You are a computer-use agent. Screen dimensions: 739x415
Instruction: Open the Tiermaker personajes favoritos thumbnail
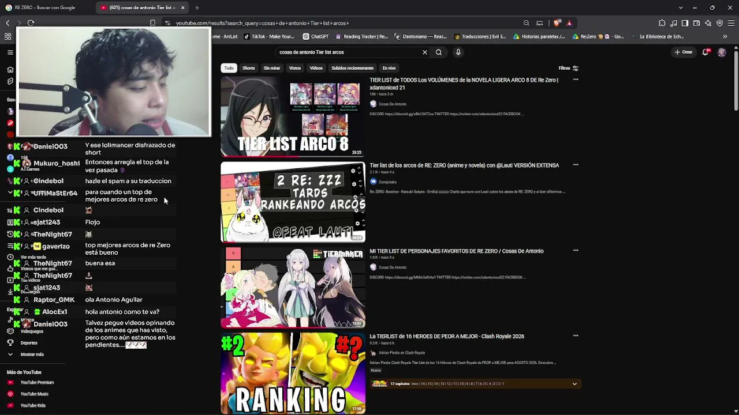[x=293, y=288]
